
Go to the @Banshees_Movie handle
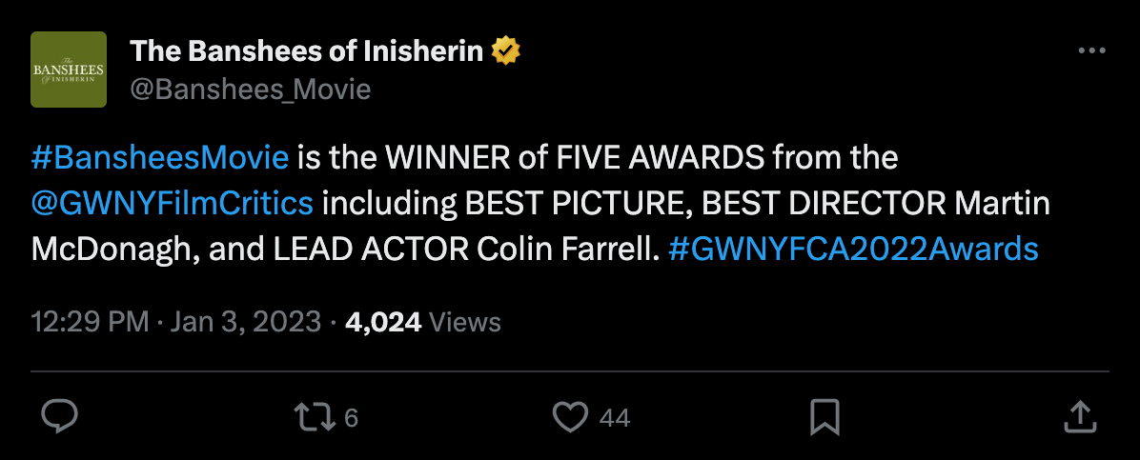pos(250,90)
